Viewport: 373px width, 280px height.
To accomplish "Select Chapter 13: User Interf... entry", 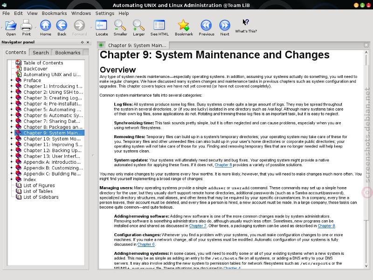I will [52, 156].
